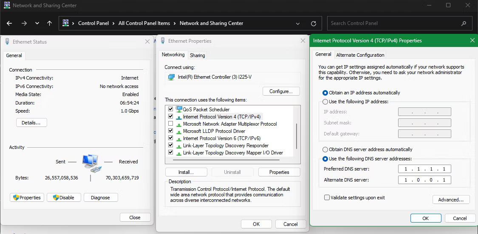Screen dimensions: 478x234
Task: Open Details in Ethernet Status
Action: pyautogui.click(x=31, y=123)
